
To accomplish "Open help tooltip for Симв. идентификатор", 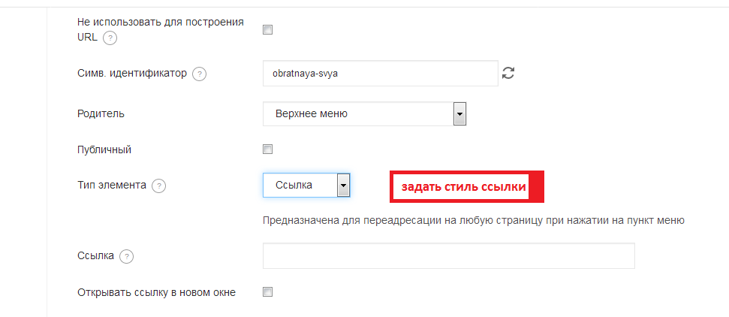I will (199, 74).
